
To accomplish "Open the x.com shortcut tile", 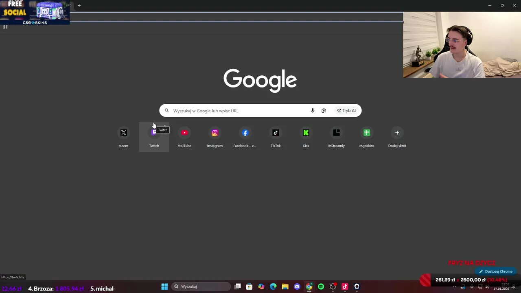I will pos(123,137).
